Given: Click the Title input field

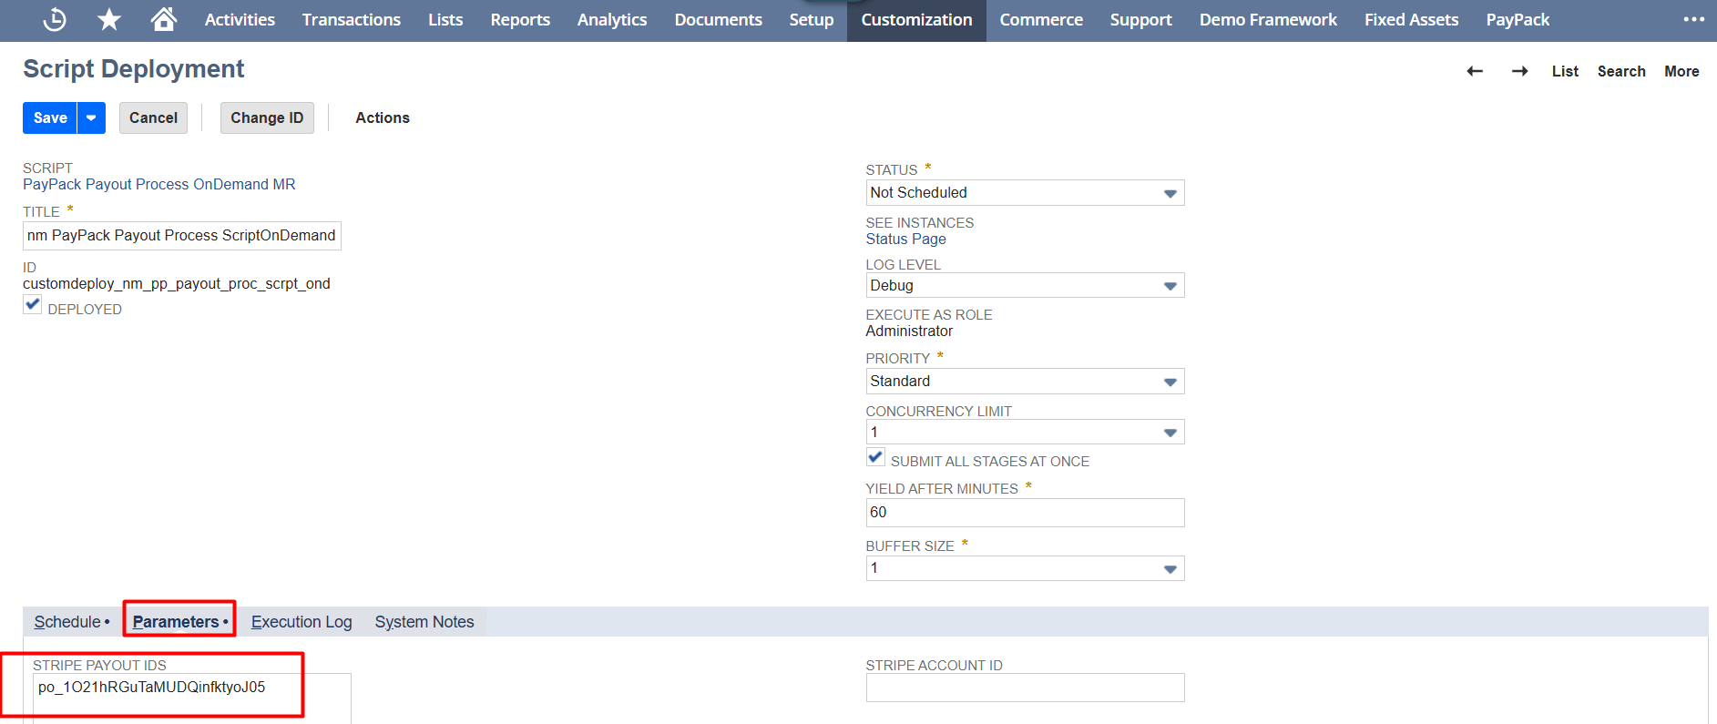Looking at the screenshot, I should 182,236.
